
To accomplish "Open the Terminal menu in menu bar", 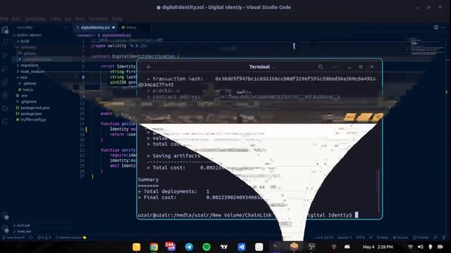I will pos(98,19).
